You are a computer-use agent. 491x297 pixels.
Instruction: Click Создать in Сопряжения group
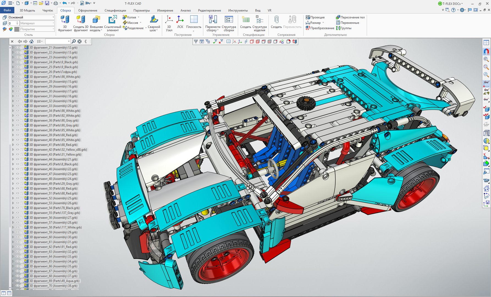coord(276,22)
